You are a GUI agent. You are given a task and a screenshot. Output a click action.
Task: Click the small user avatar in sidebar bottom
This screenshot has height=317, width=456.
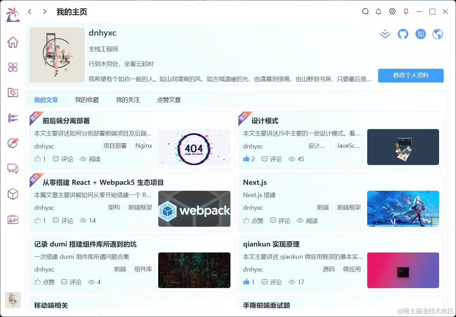tap(13, 300)
